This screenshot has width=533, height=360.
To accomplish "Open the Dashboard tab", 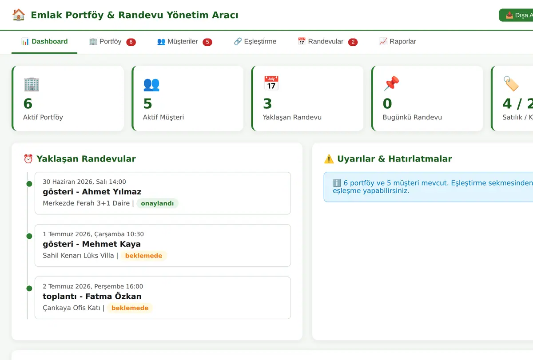I will (44, 42).
